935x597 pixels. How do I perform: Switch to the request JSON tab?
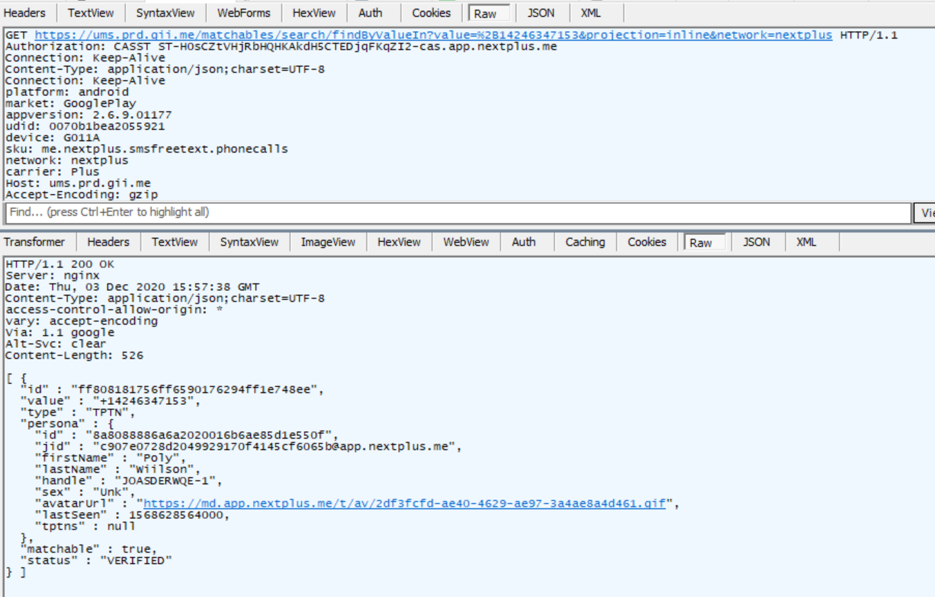coord(540,13)
